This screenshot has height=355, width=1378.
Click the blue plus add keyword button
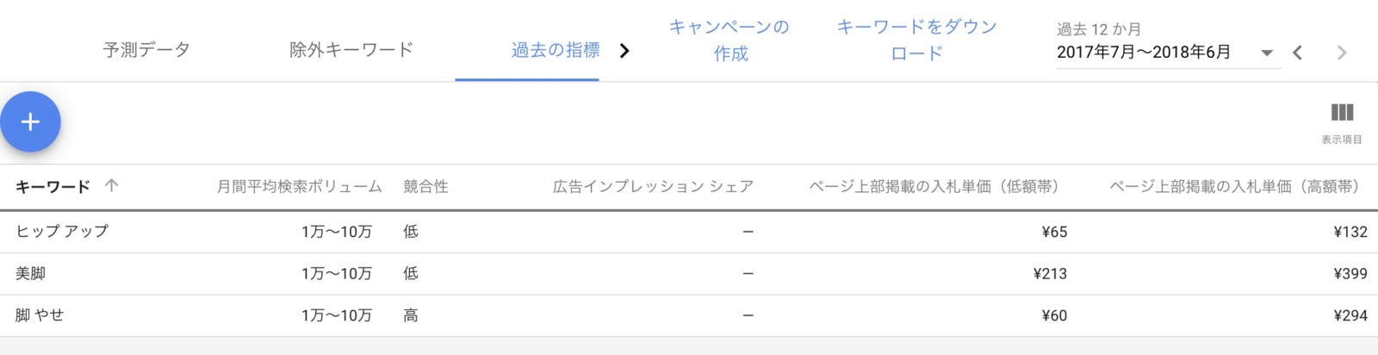tap(30, 121)
